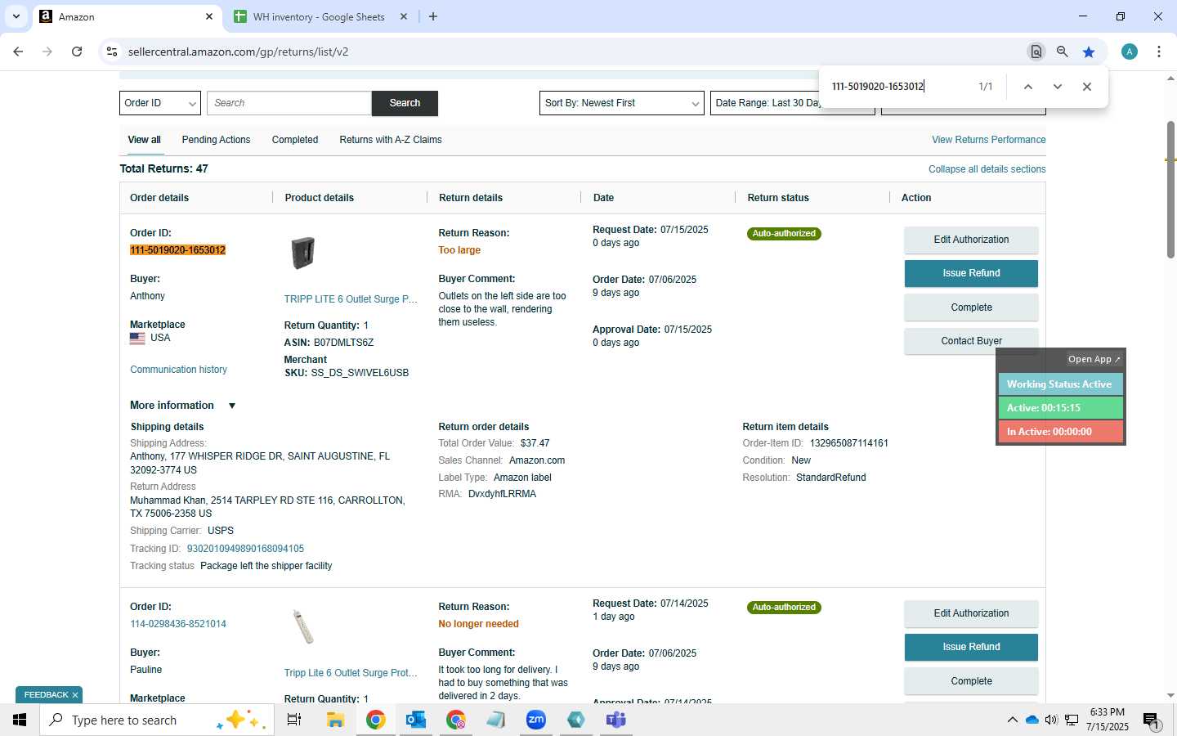Image resolution: width=1177 pixels, height=736 pixels.
Task: Click the white power strip product thumbnail
Action: point(303,626)
